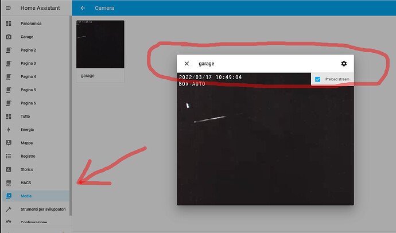Image resolution: width=396 pixels, height=233 pixels.
Task: Open Pagina 6 in sidebar
Action: coord(36,103)
